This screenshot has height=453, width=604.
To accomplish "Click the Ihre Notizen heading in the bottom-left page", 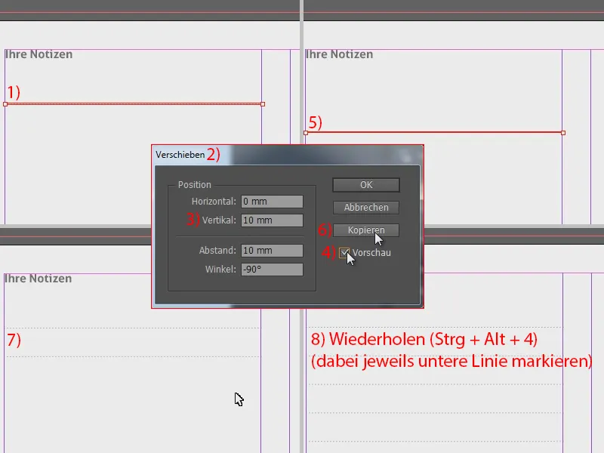I will 38,279.
